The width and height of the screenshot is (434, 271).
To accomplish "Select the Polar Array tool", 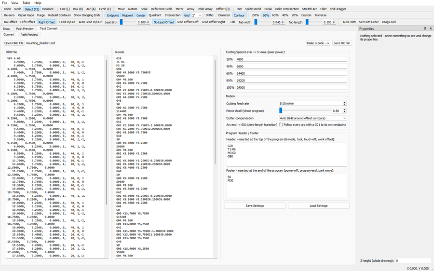I will click(x=205, y=9).
